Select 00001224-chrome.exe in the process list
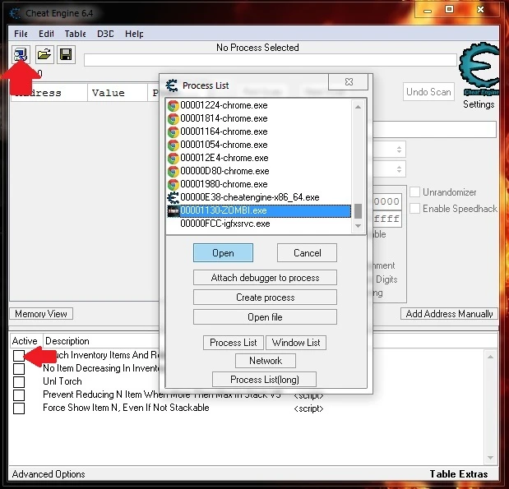 (259, 105)
